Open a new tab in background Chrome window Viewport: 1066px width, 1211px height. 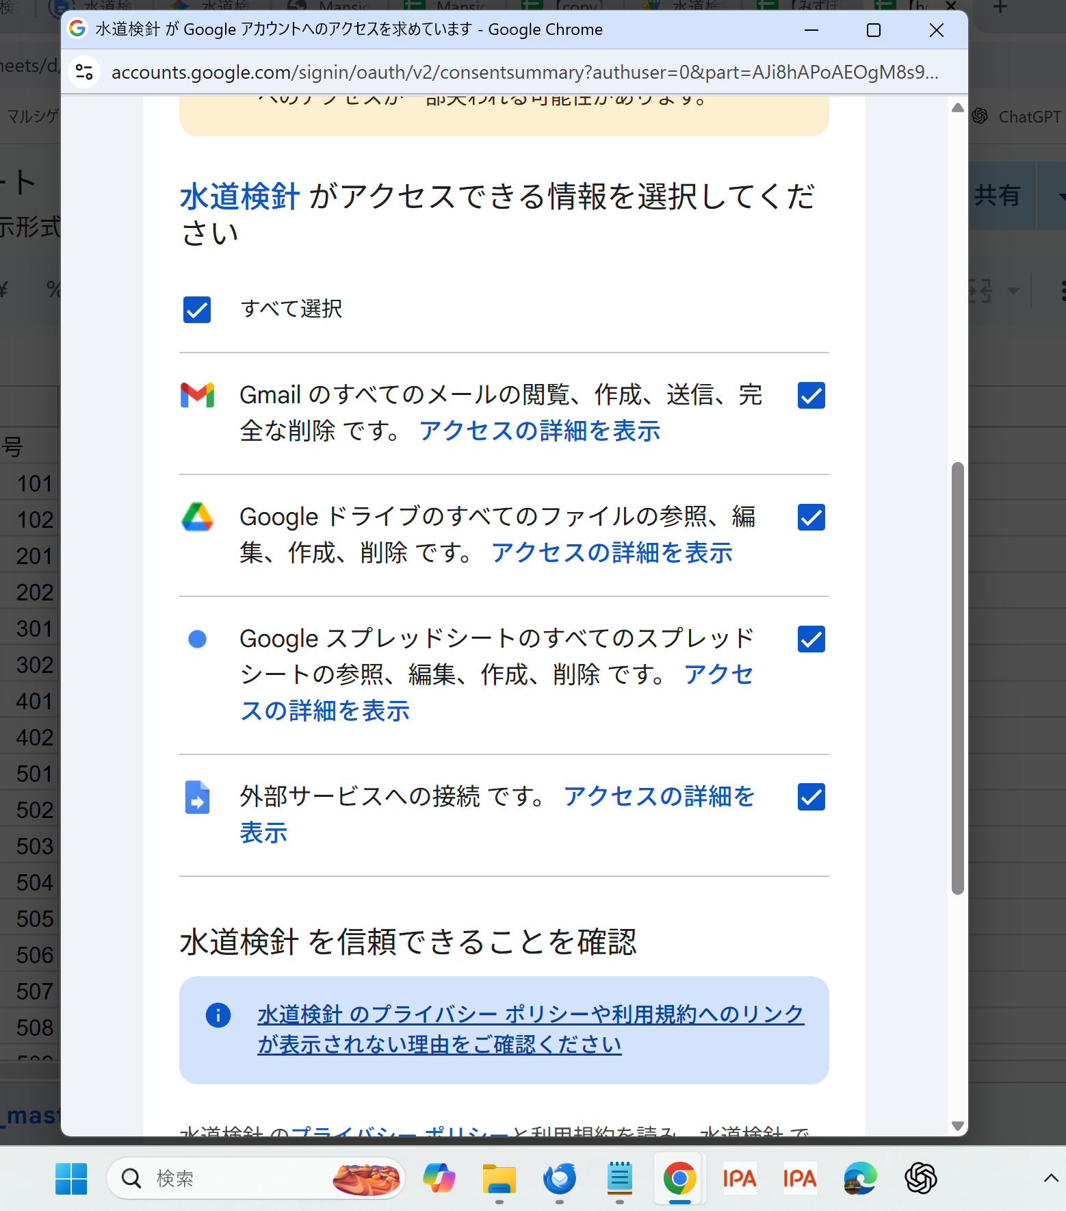[x=1000, y=8]
